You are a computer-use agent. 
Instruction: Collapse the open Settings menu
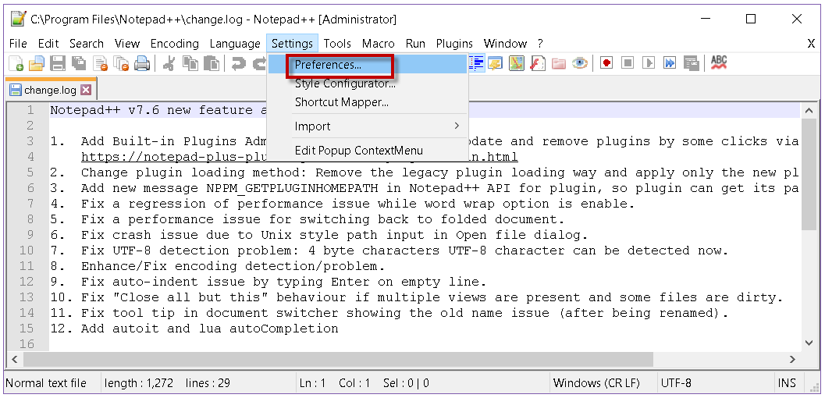tap(293, 44)
